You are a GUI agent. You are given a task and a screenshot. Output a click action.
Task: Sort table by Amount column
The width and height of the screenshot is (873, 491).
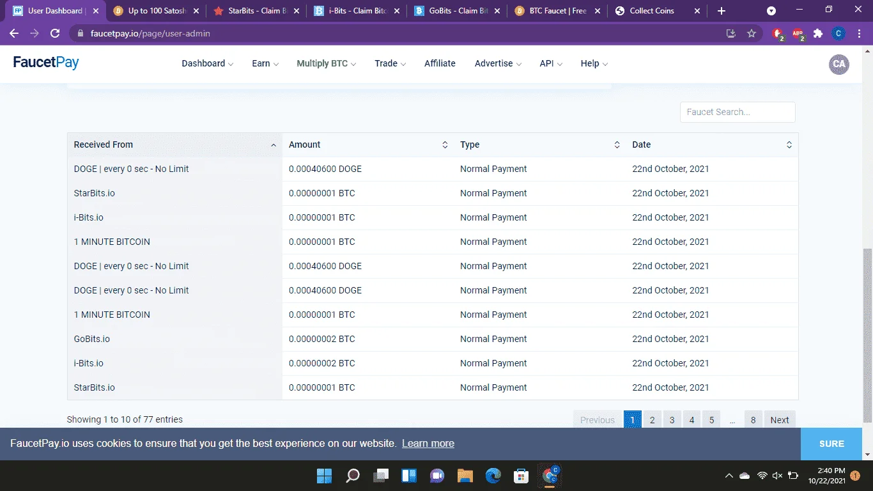tap(368, 144)
